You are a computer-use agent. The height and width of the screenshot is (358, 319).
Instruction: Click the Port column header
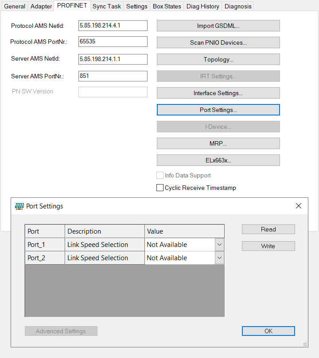point(45,231)
